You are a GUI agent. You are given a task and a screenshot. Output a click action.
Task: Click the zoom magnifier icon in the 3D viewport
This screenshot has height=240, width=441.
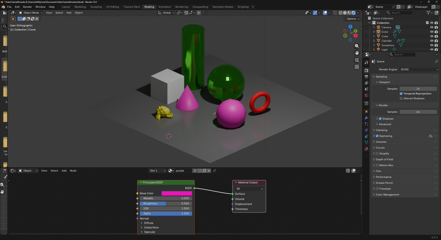(356, 46)
